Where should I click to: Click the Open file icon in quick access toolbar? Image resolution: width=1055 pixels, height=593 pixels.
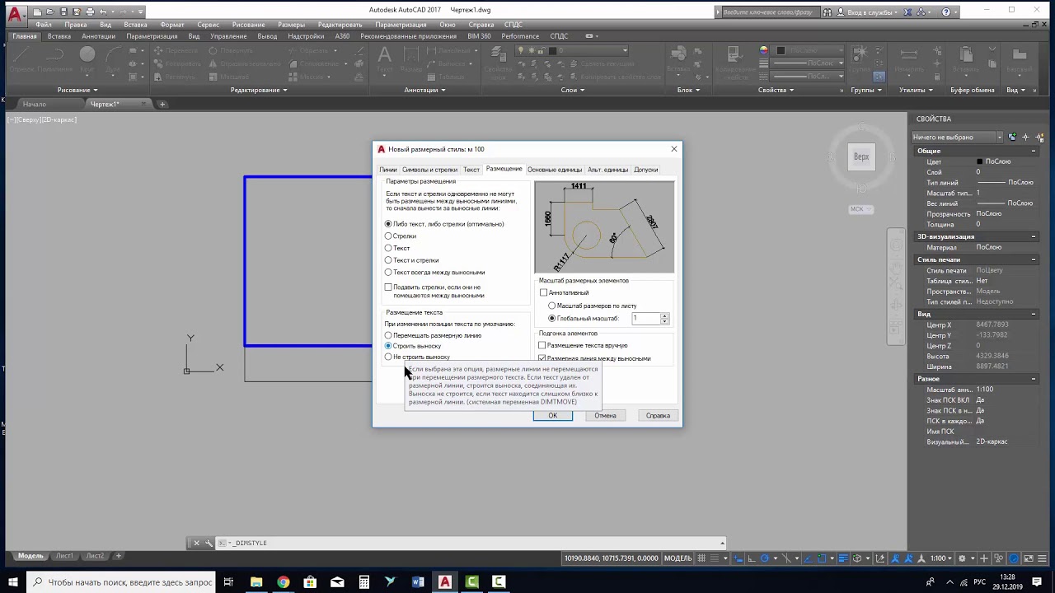[x=51, y=12]
